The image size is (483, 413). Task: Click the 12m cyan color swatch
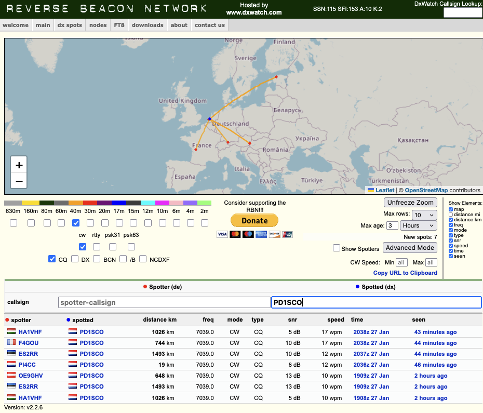148,203
